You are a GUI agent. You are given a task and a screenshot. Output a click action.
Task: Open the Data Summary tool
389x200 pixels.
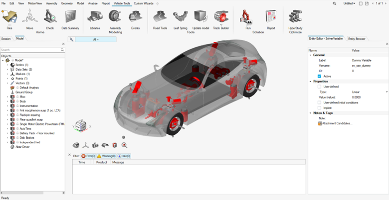[x=71, y=18]
